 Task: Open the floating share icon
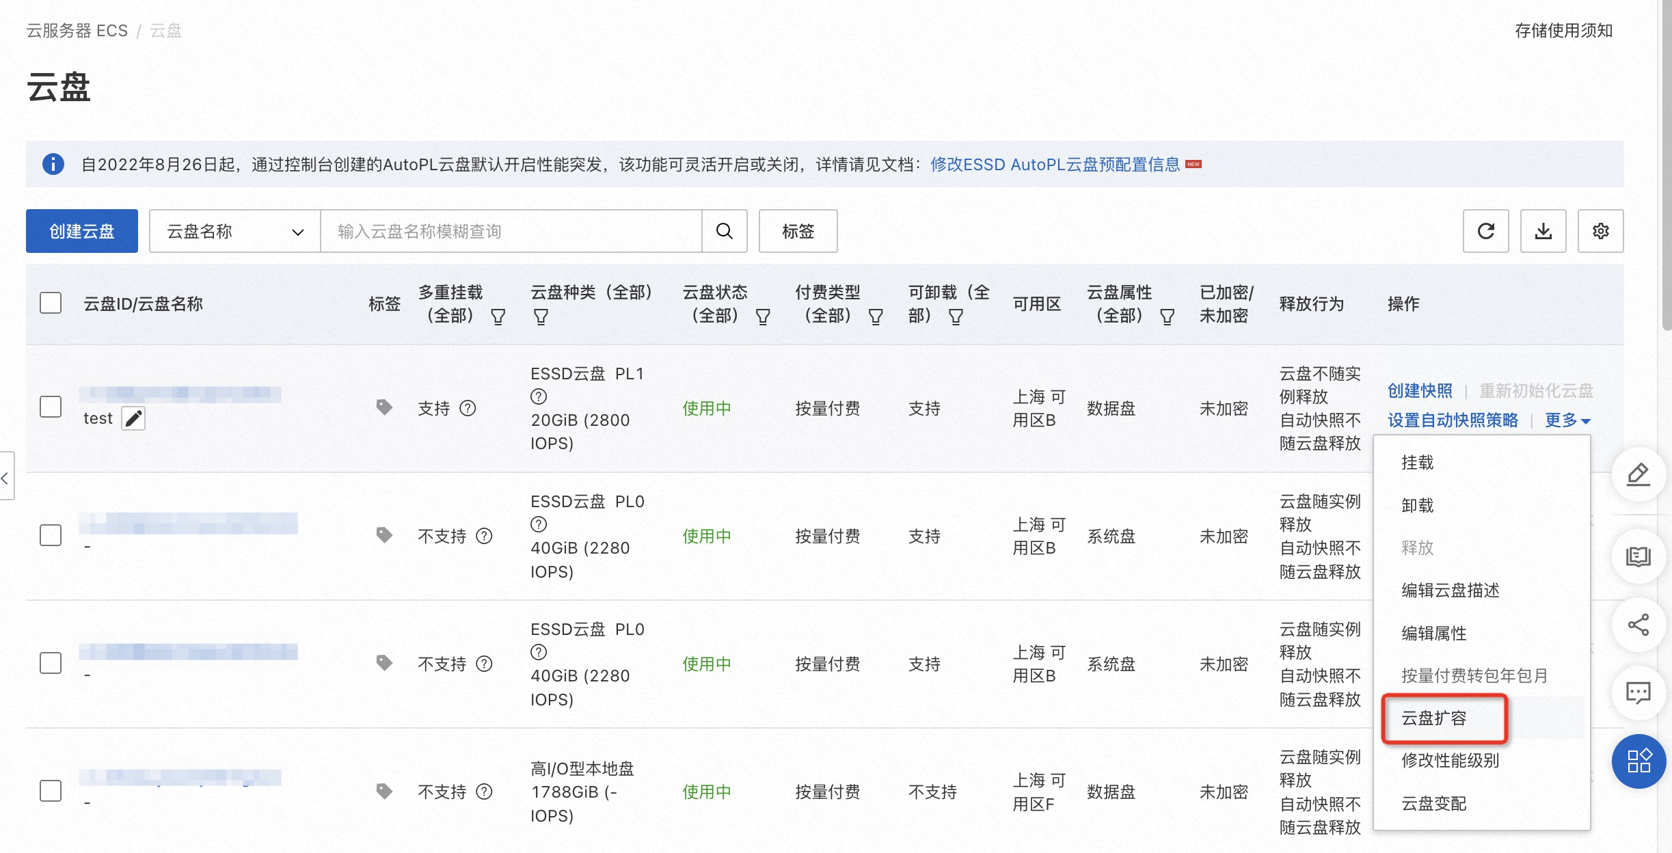(1638, 625)
